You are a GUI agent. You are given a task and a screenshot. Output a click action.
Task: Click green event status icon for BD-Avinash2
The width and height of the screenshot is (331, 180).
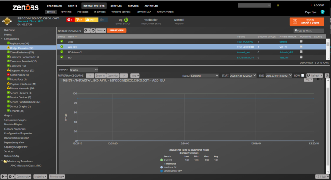pos(62,52)
